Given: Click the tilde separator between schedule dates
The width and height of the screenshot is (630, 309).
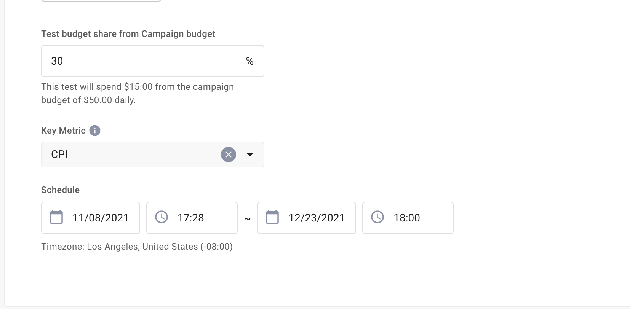Looking at the screenshot, I should coord(247,219).
